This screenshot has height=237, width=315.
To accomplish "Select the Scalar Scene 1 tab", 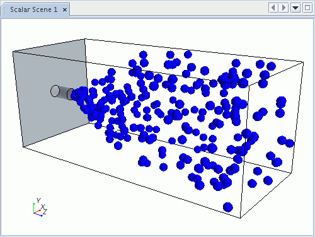I will pos(33,9).
